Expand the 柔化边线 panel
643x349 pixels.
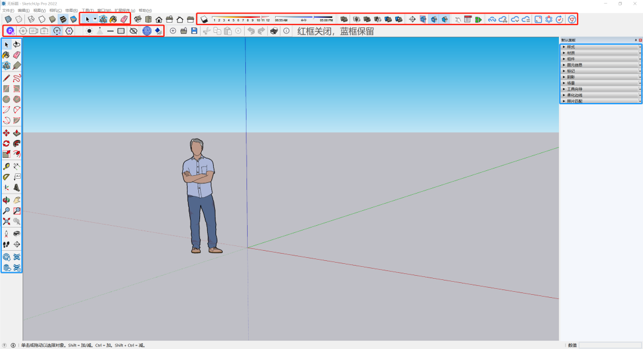tap(601, 95)
